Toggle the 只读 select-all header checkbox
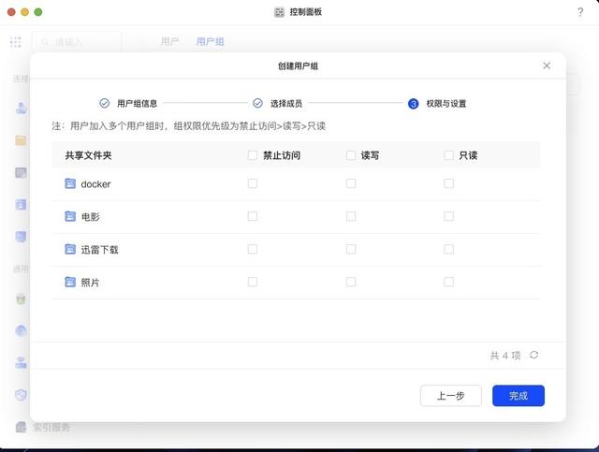 pos(449,155)
